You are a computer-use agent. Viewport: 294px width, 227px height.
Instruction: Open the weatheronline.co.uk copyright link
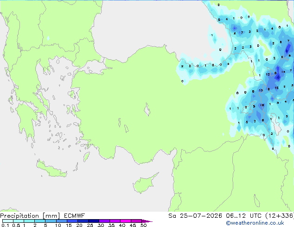tap(255, 223)
